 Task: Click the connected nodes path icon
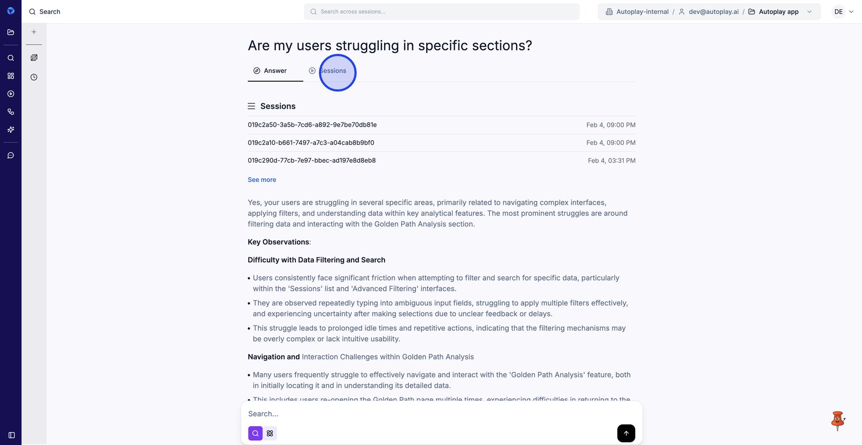[11, 112]
